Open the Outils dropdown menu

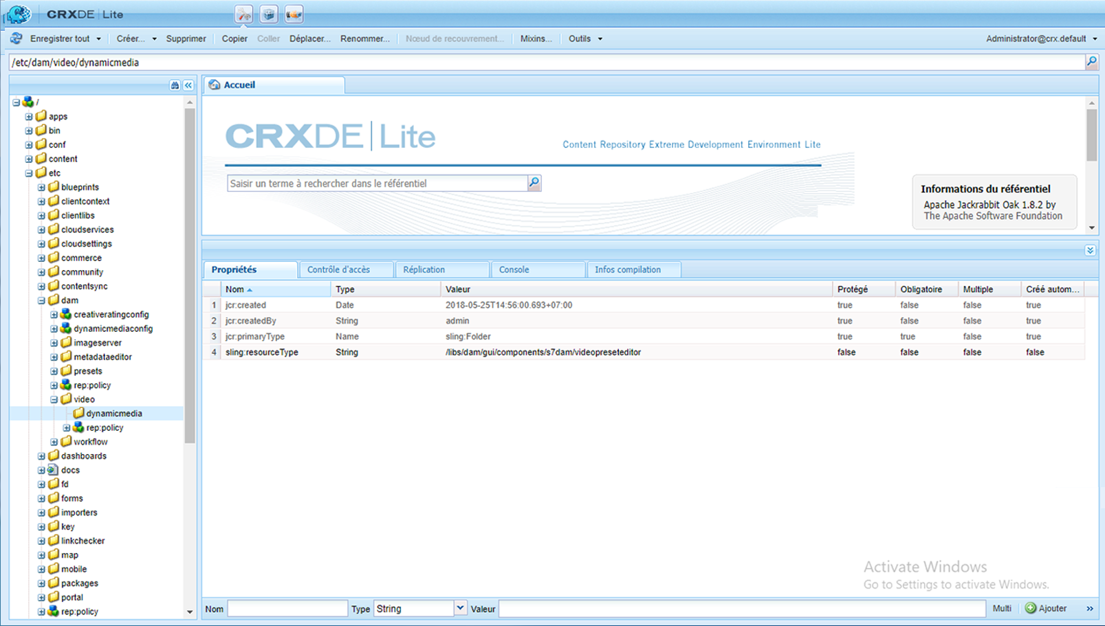585,38
